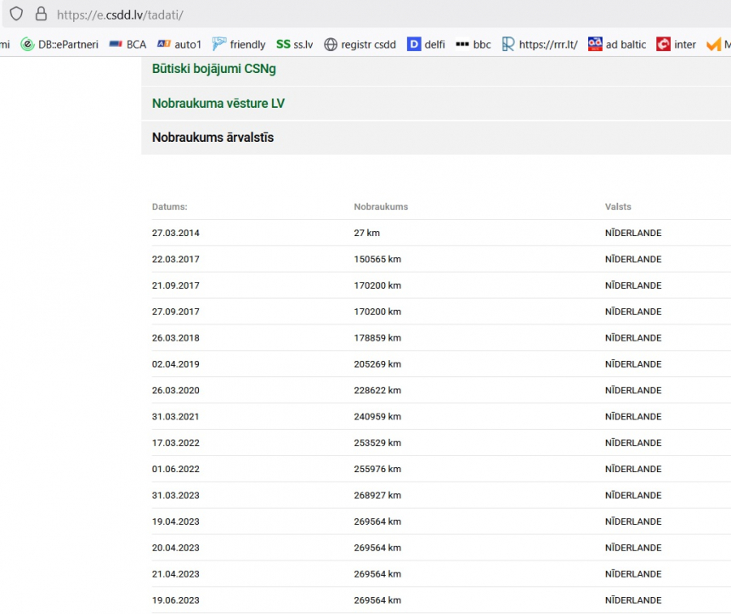The width and height of the screenshot is (731, 614).
Task: Select date 31.03.2021
Action: tap(176, 416)
